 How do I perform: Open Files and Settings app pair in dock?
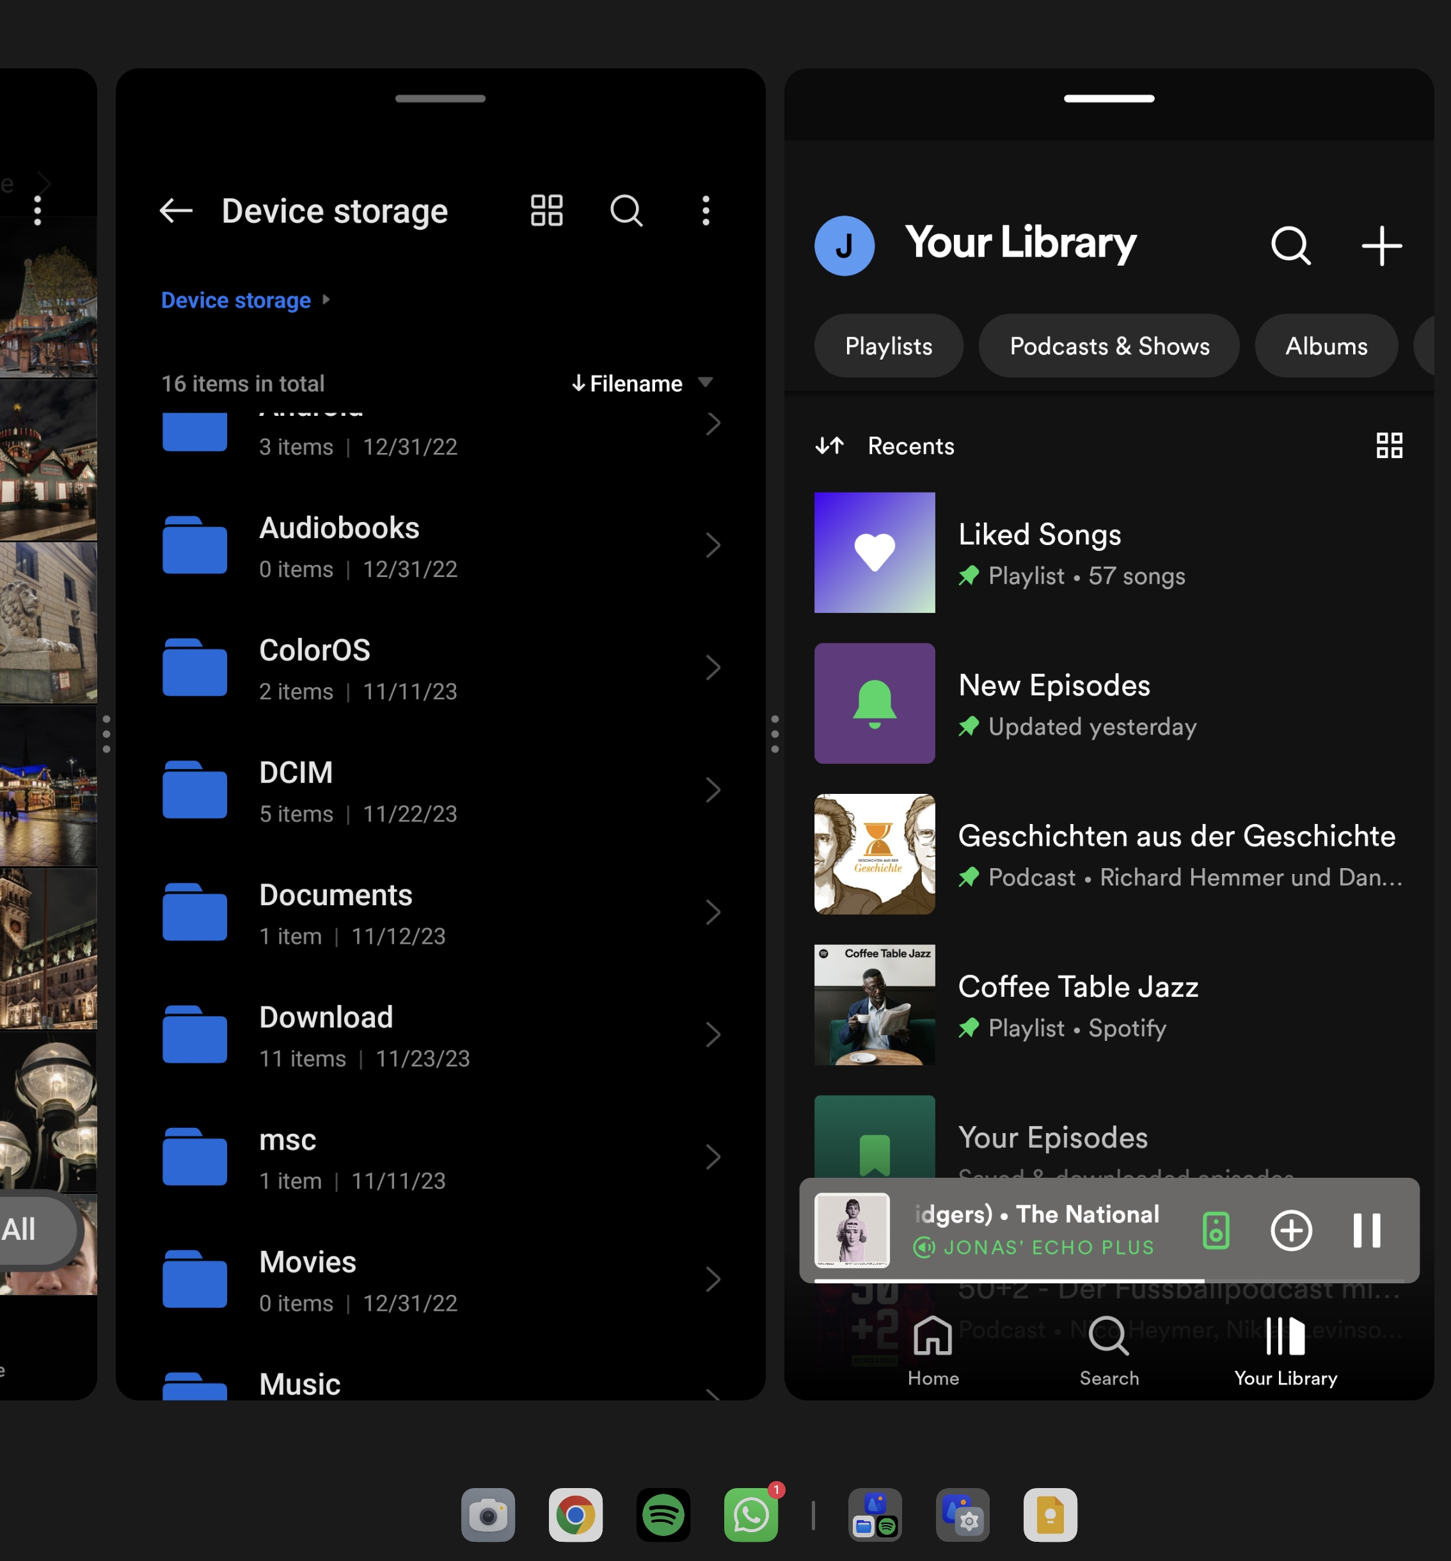tap(963, 1515)
